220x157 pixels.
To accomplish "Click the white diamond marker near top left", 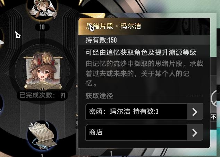I will coord(18,35).
